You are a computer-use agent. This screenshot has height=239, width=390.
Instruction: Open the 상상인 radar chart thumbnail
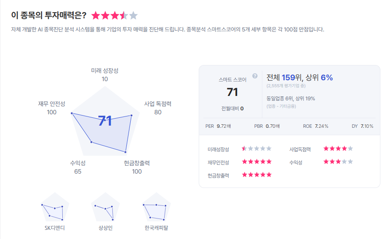click(106, 208)
